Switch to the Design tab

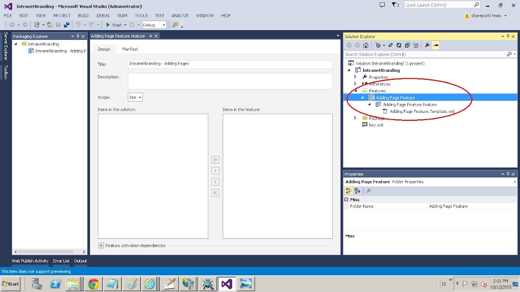pos(104,49)
